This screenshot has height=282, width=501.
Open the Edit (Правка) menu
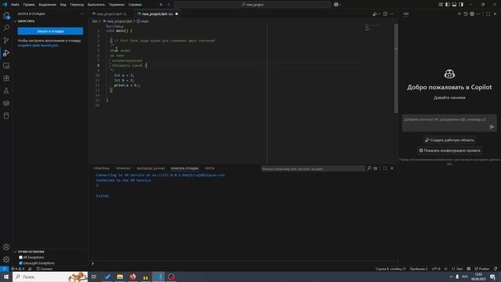point(29,5)
